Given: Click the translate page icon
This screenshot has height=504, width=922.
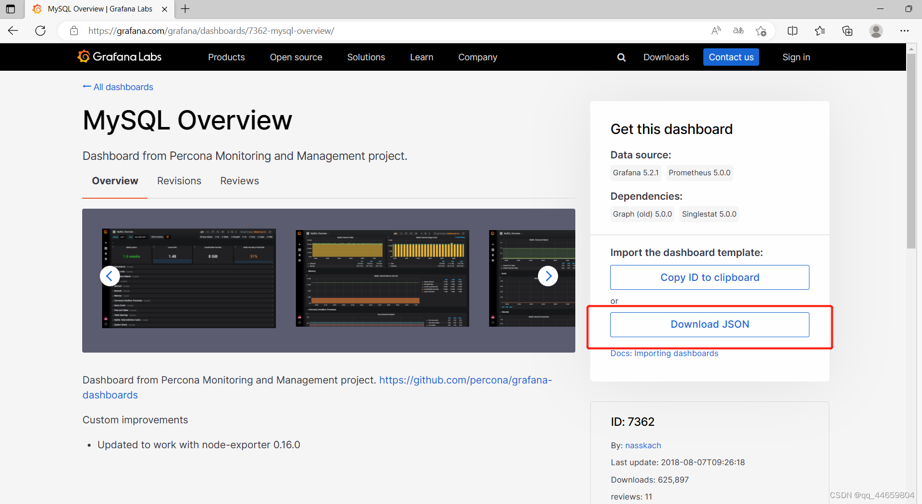Looking at the screenshot, I should click(x=738, y=31).
